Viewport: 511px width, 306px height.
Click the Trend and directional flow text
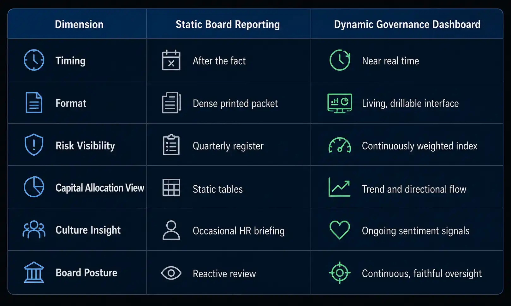[414, 189]
